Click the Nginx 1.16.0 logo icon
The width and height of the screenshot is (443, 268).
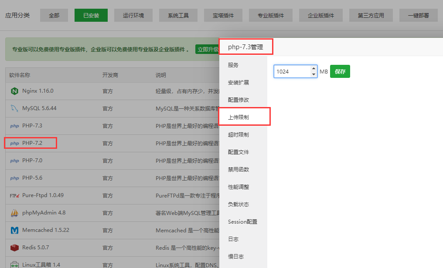pyautogui.click(x=14, y=91)
